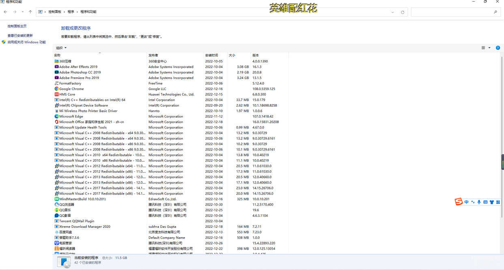Image resolution: width=504 pixels, height=270 pixels.
Task: Sort by the 发布者 column header
Action: pos(175,55)
